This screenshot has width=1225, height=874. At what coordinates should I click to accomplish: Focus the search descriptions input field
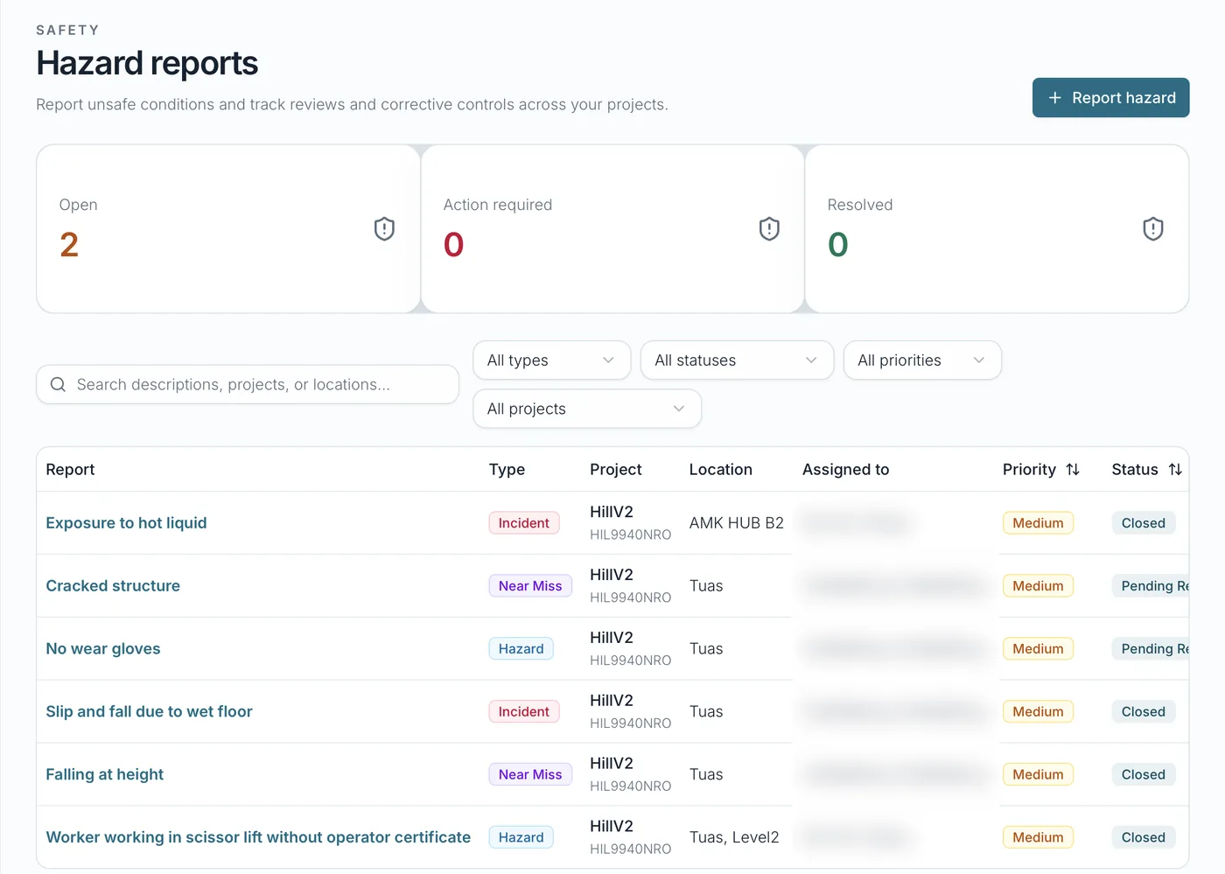pos(248,385)
